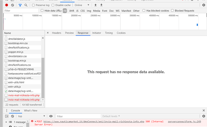Create live expression eye icon
The height and width of the screenshot is (127, 207).
[x=51, y=116]
